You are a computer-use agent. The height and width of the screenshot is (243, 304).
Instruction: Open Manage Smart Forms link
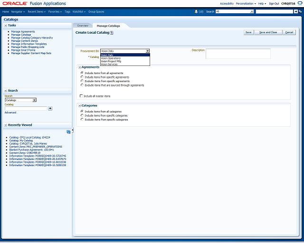click(x=23, y=50)
